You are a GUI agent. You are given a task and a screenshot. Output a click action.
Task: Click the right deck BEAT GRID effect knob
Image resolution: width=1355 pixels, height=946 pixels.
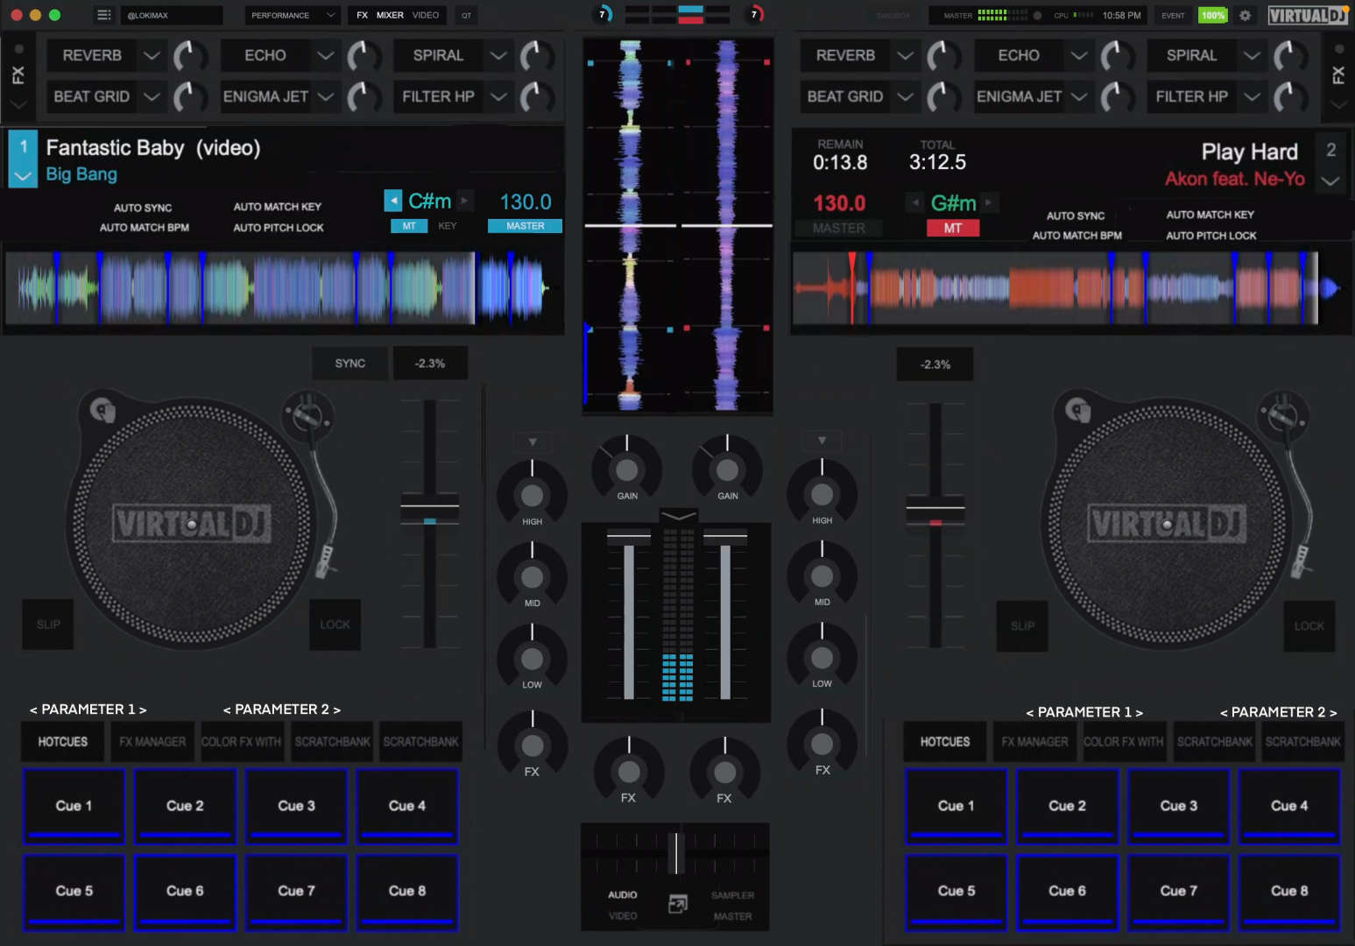(943, 96)
